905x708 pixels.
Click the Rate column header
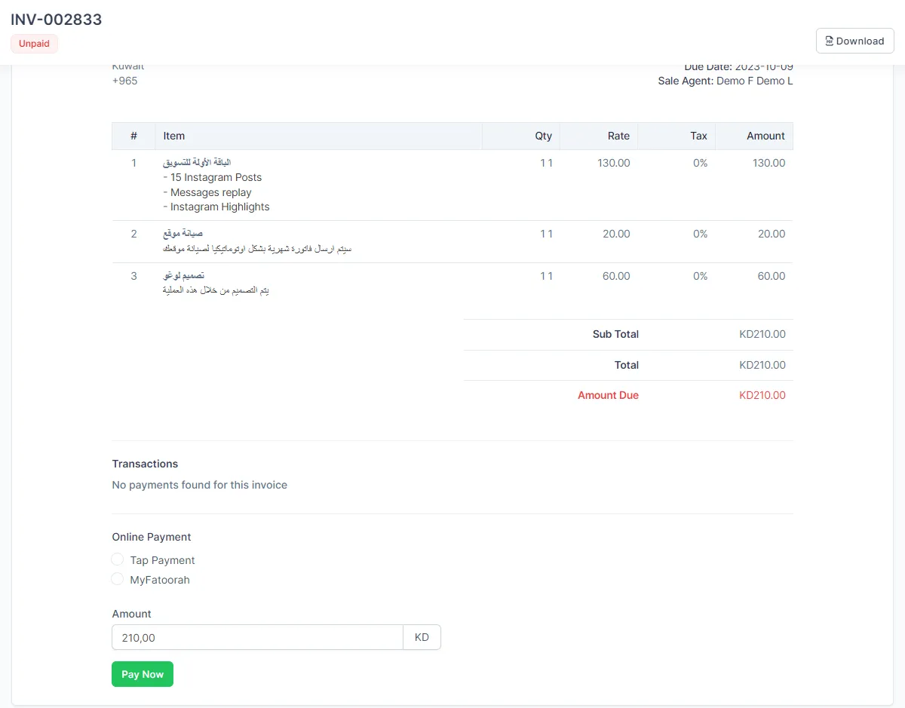pyautogui.click(x=618, y=136)
